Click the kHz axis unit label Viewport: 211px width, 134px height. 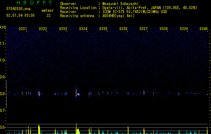(x=3, y=27)
